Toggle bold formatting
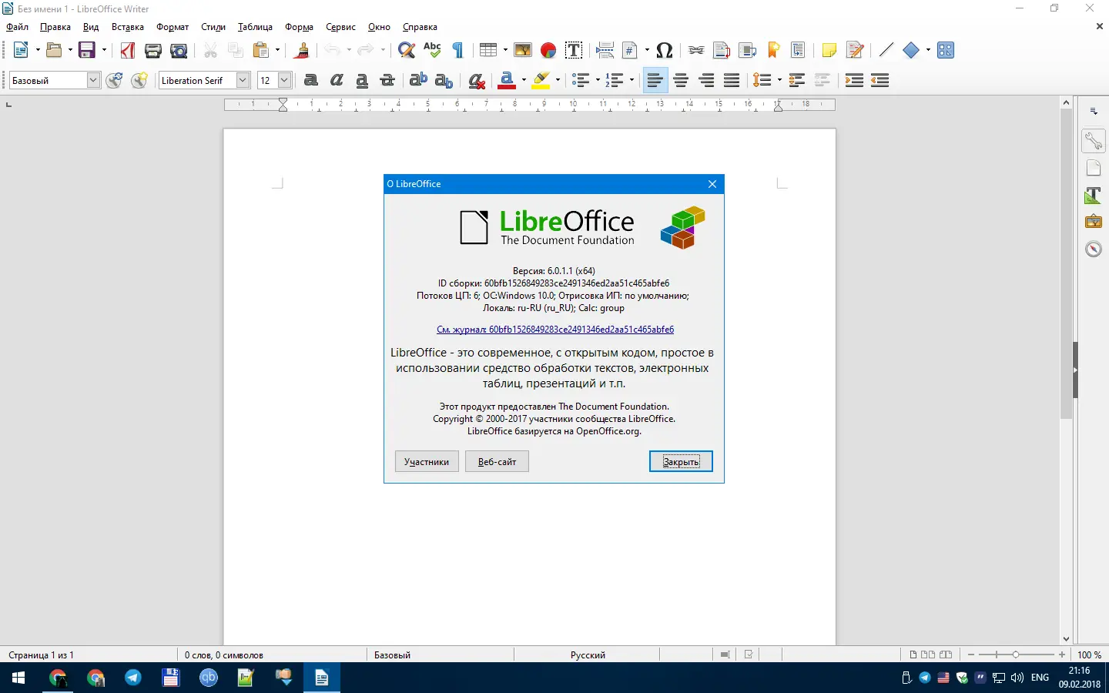This screenshot has width=1109, height=693. coord(310,80)
